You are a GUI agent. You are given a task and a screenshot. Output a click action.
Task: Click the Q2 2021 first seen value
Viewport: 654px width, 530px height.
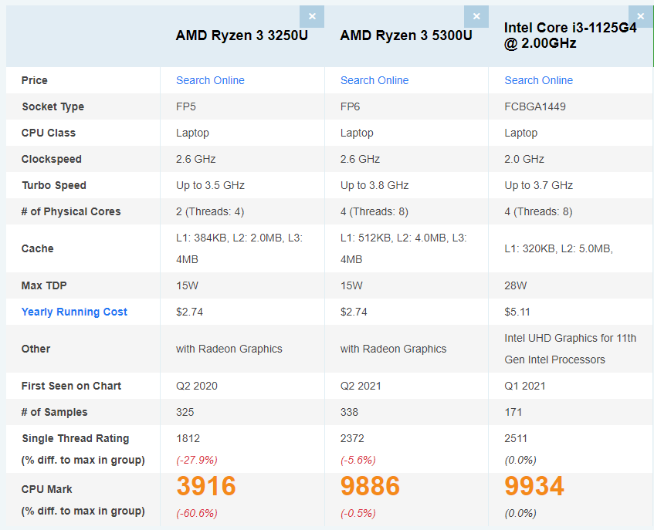[x=361, y=386]
